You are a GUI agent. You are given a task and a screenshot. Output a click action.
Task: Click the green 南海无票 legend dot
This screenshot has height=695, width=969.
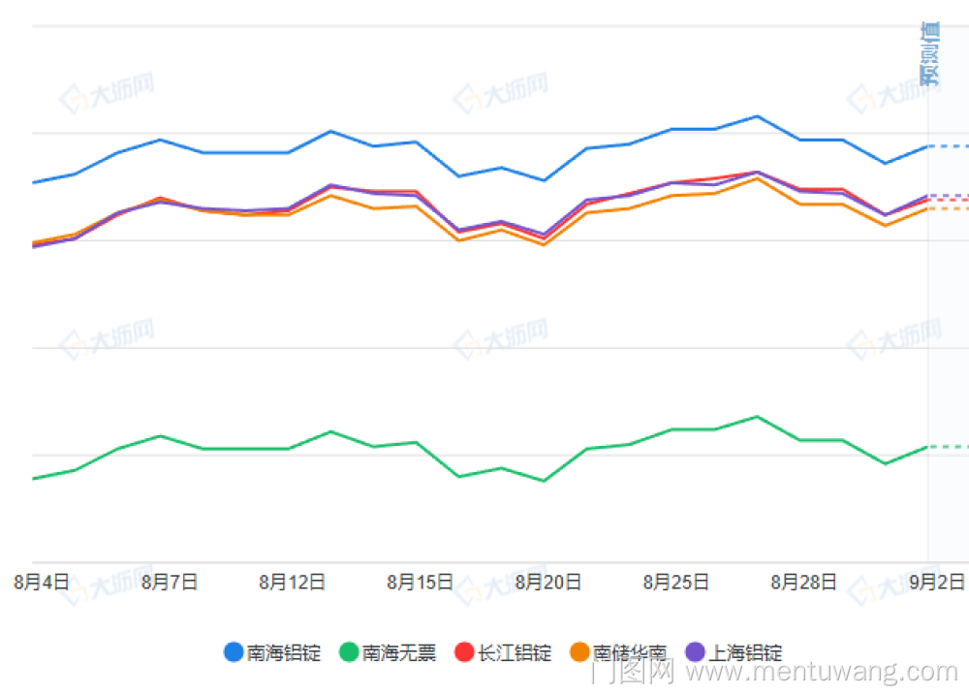349,652
